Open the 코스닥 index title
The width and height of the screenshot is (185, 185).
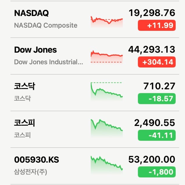24,86
